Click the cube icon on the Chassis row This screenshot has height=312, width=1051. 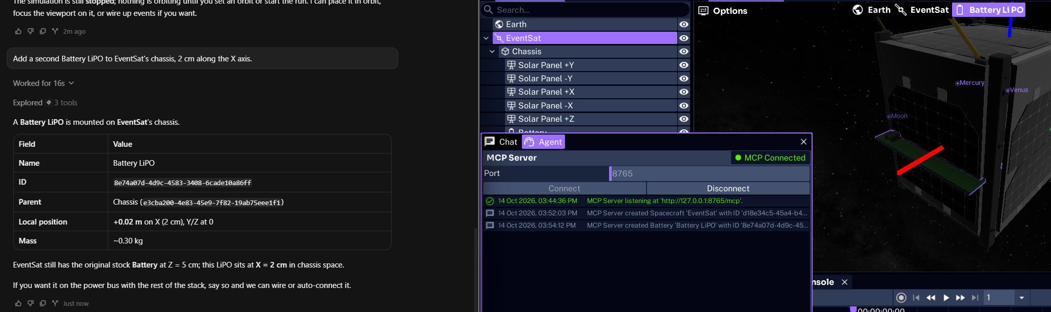click(x=505, y=52)
